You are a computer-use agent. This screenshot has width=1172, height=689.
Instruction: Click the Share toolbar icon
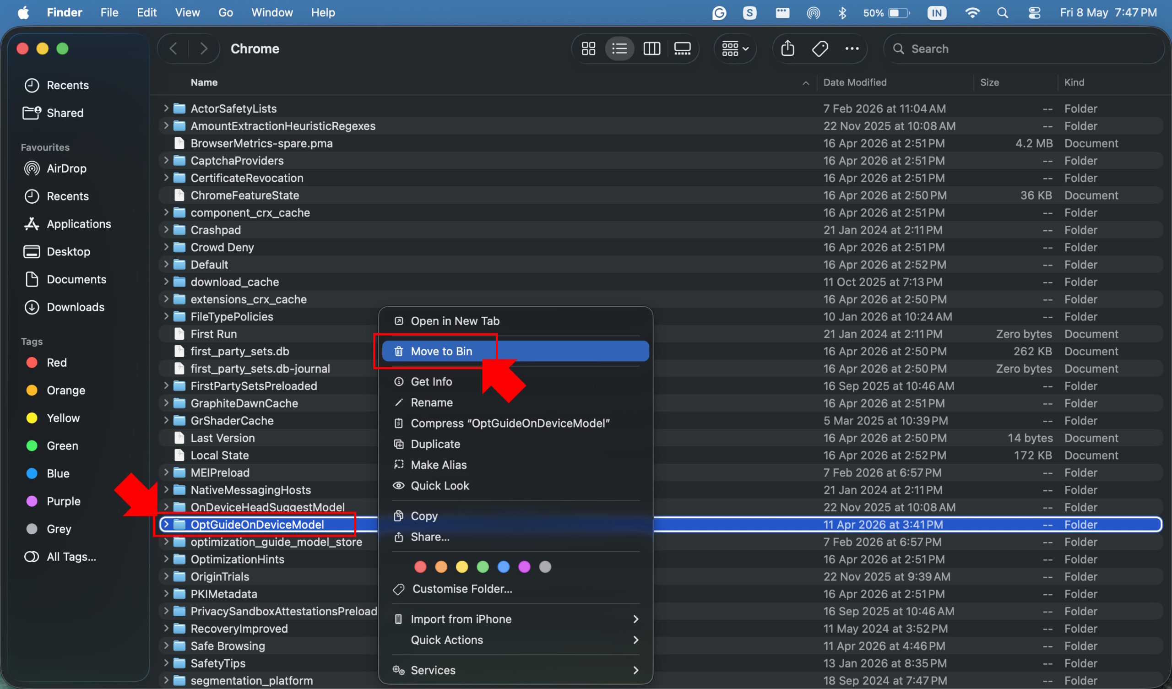coord(787,49)
